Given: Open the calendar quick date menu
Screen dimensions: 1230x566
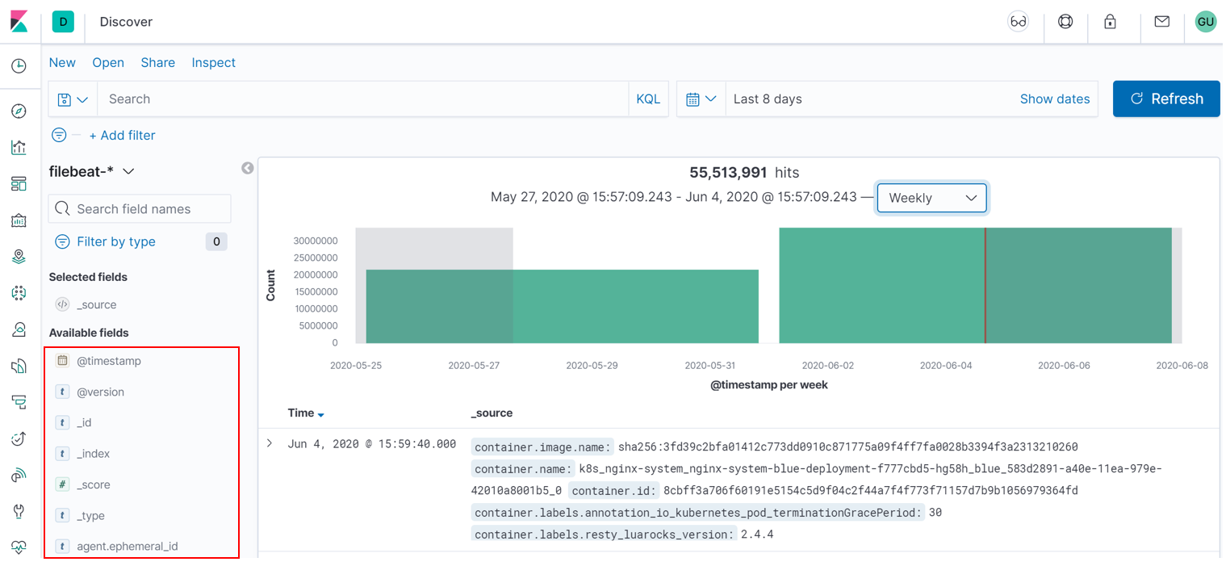Looking at the screenshot, I should click(x=701, y=99).
